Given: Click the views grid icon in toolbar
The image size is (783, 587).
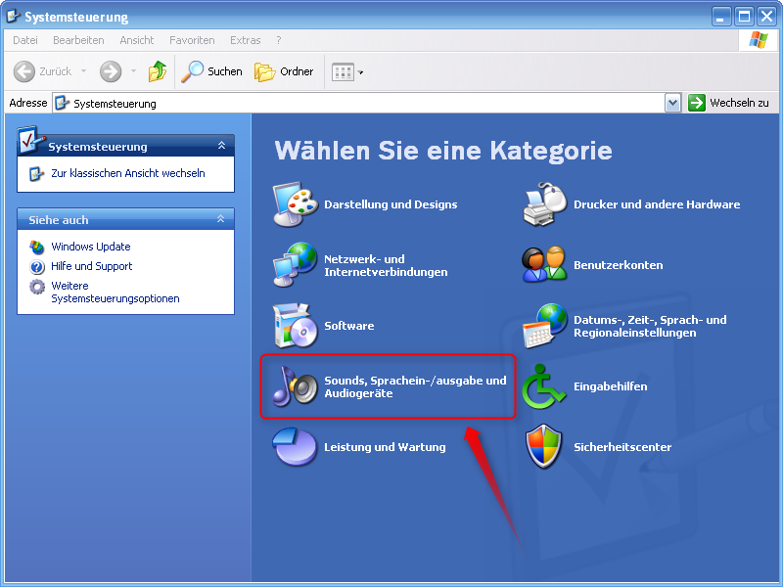Looking at the screenshot, I should point(343,72).
